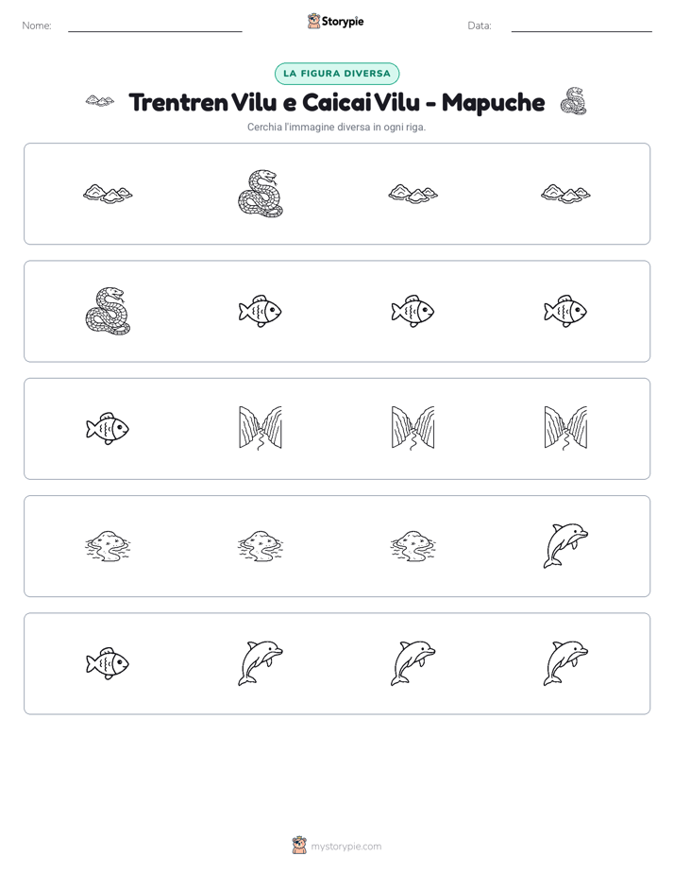Image resolution: width=674 pixels, height=873 pixels.
Task: Click the rightmost dolphin in the last row
Action: tap(565, 663)
